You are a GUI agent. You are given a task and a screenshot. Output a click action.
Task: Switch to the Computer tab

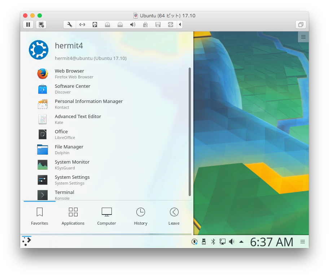106,216
